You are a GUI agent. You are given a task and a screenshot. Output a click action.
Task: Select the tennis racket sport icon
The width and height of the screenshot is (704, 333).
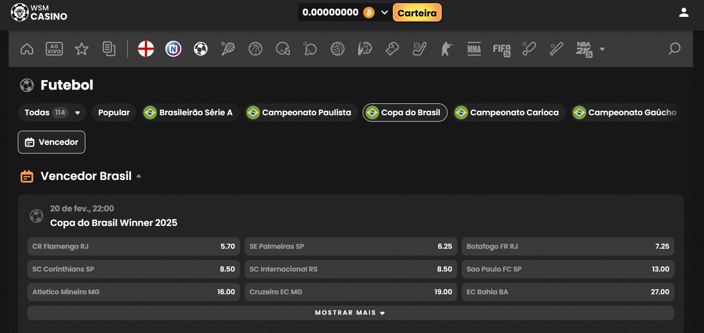coord(228,49)
